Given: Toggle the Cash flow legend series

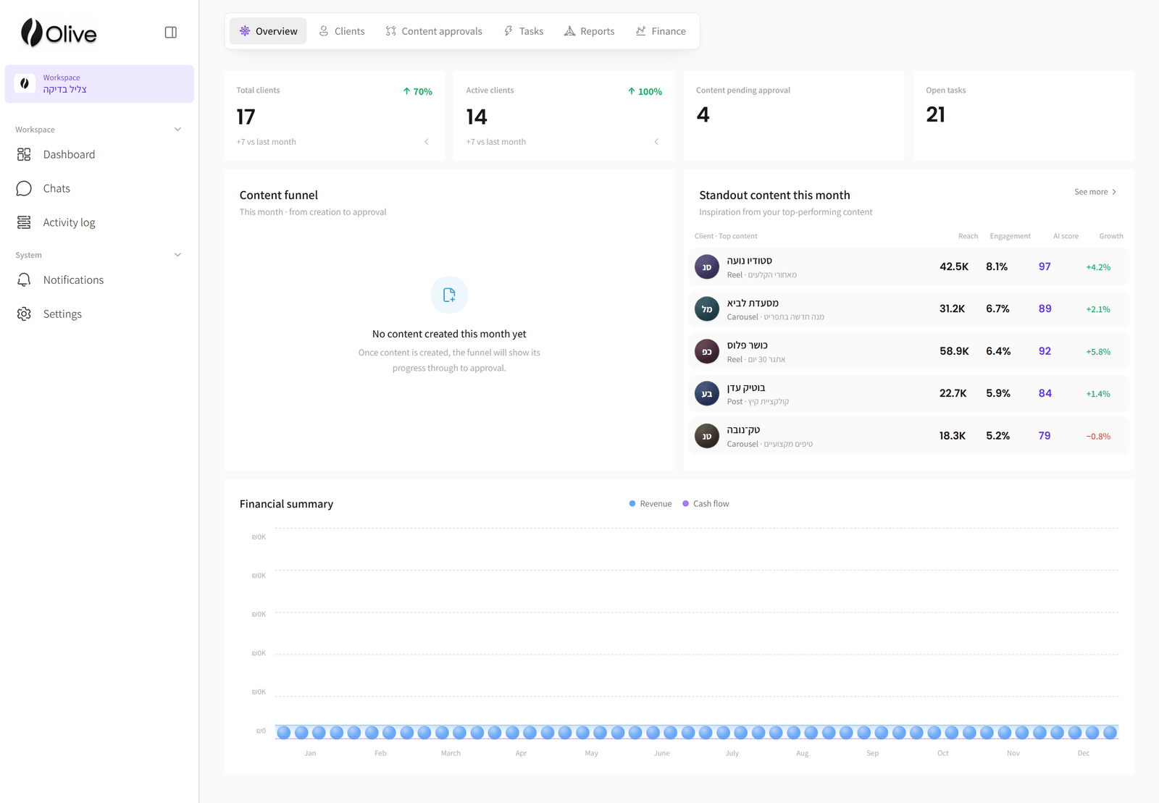Looking at the screenshot, I should click(x=706, y=504).
